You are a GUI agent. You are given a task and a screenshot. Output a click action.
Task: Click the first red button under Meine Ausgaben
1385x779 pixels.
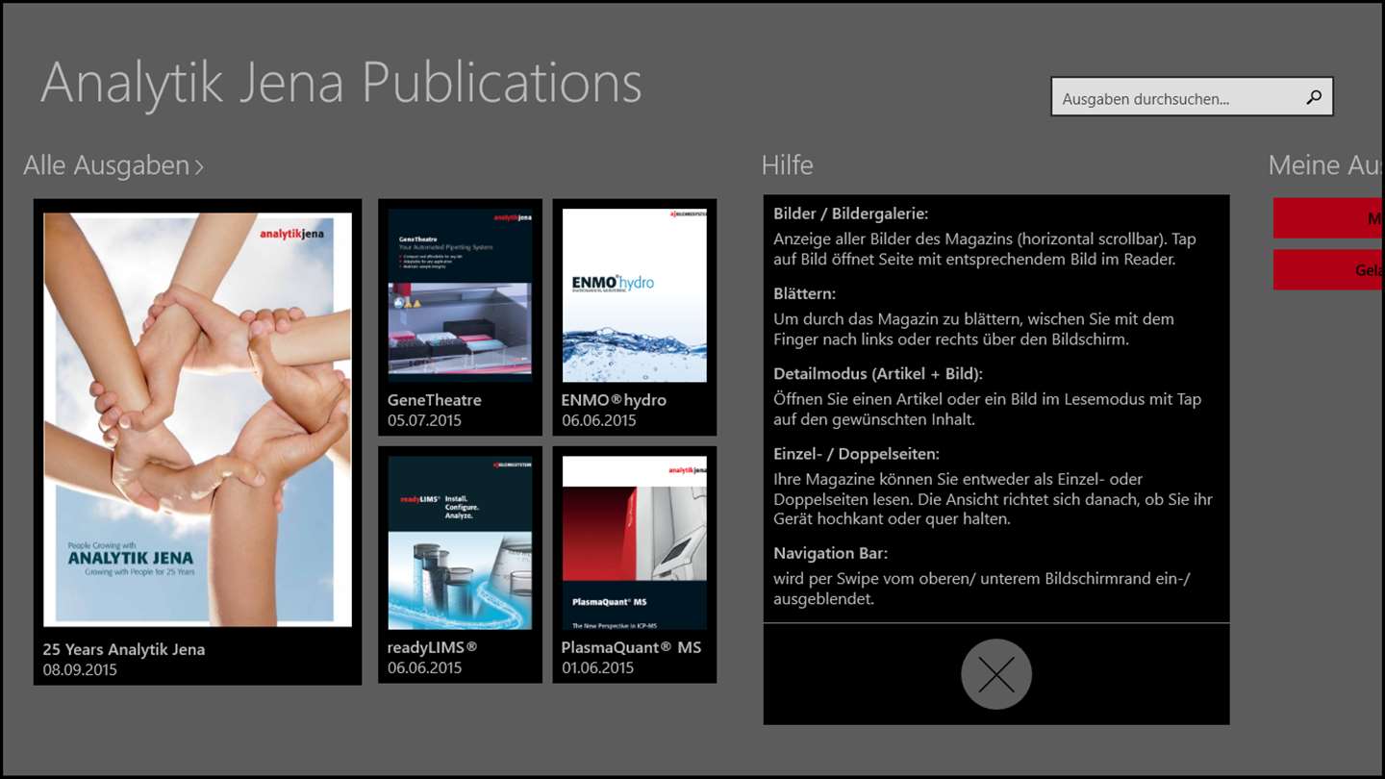tap(1329, 218)
